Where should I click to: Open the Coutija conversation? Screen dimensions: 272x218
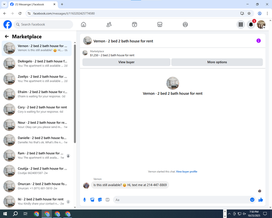tap(36, 171)
